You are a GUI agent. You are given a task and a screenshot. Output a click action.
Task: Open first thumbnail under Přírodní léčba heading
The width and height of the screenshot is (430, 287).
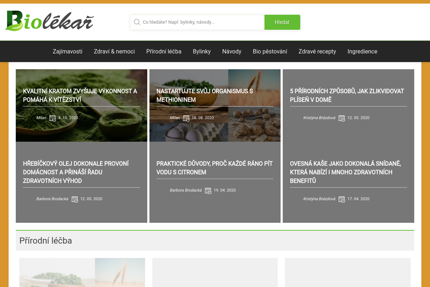click(x=82, y=273)
